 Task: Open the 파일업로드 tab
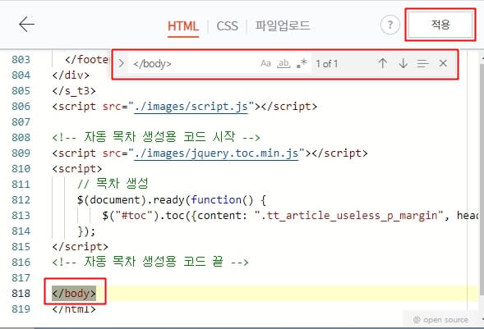click(283, 25)
